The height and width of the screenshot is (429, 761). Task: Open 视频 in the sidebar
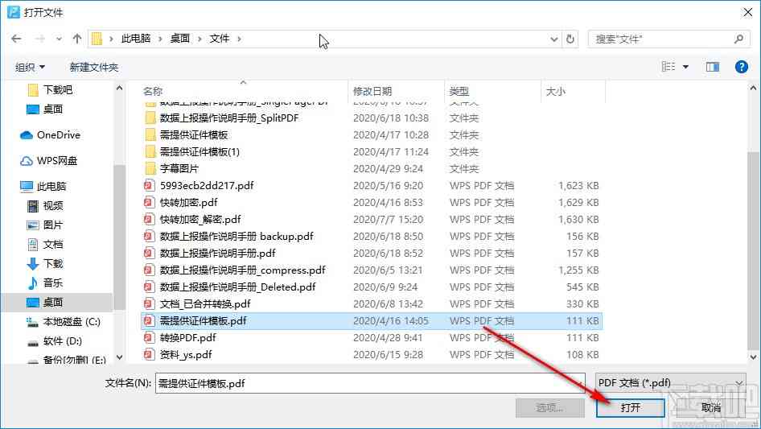[52, 206]
